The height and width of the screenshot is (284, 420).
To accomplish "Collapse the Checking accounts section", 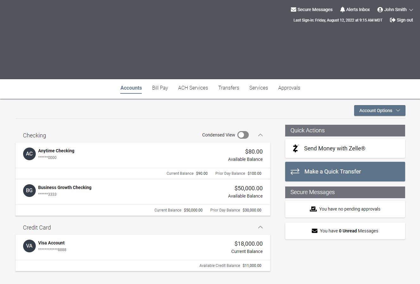I will tap(260, 135).
